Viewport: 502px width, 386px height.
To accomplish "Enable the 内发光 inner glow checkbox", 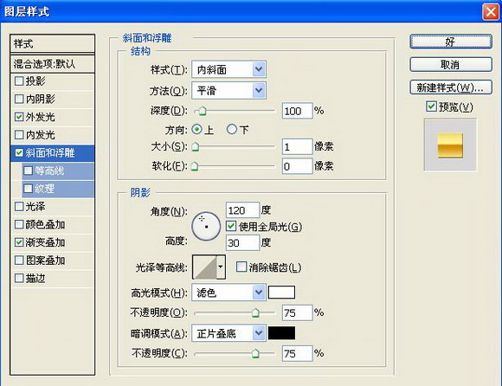I will [x=19, y=135].
